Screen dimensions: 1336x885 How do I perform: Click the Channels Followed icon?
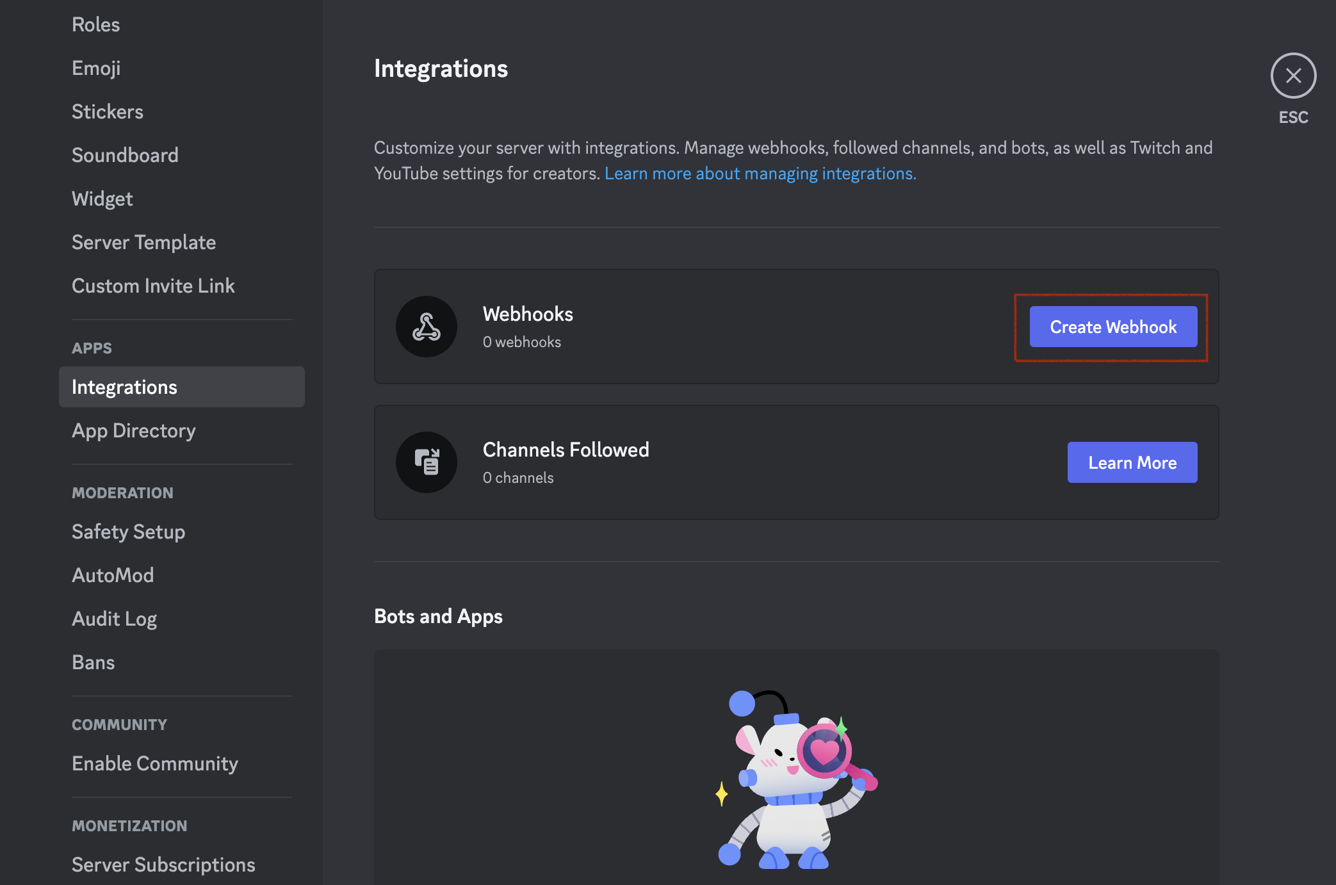[427, 462]
